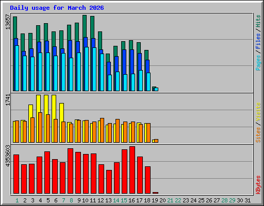Select day 25 on the x-axis
This screenshot has height=206, width=264.
click(x=201, y=200)
